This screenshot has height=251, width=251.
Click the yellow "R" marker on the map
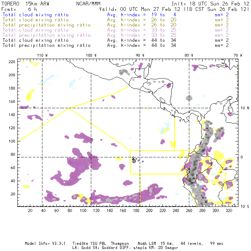169,129
